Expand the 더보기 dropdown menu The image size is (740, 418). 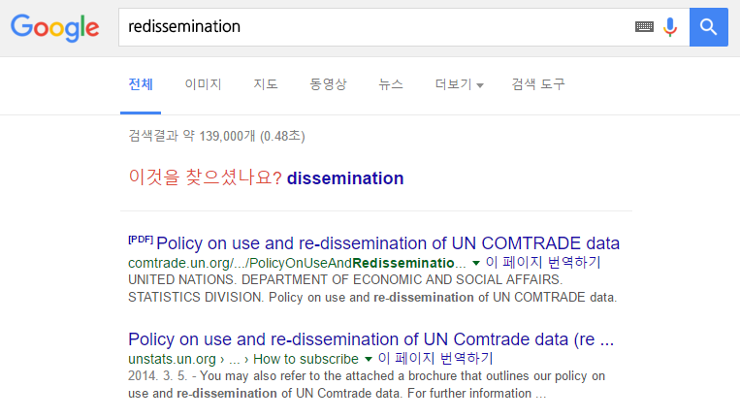(459, 84)
